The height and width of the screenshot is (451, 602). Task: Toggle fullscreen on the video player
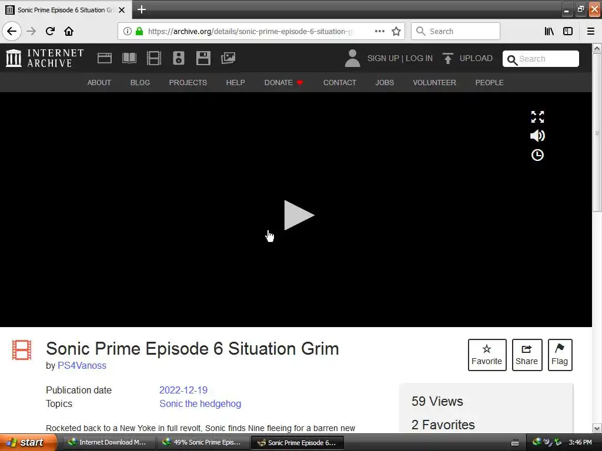(x=537, y=117)
